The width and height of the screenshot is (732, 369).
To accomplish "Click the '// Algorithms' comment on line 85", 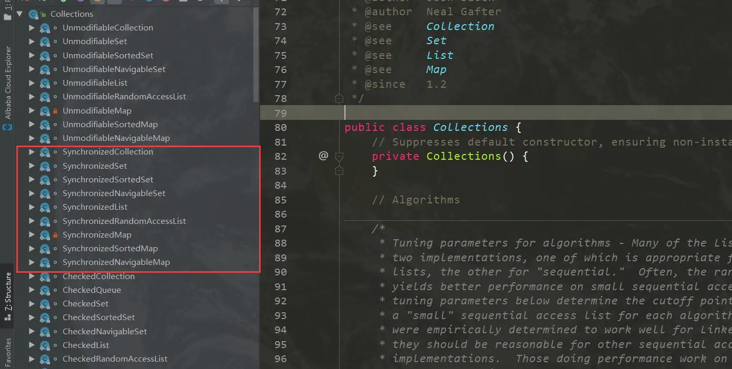I will 416,200.
